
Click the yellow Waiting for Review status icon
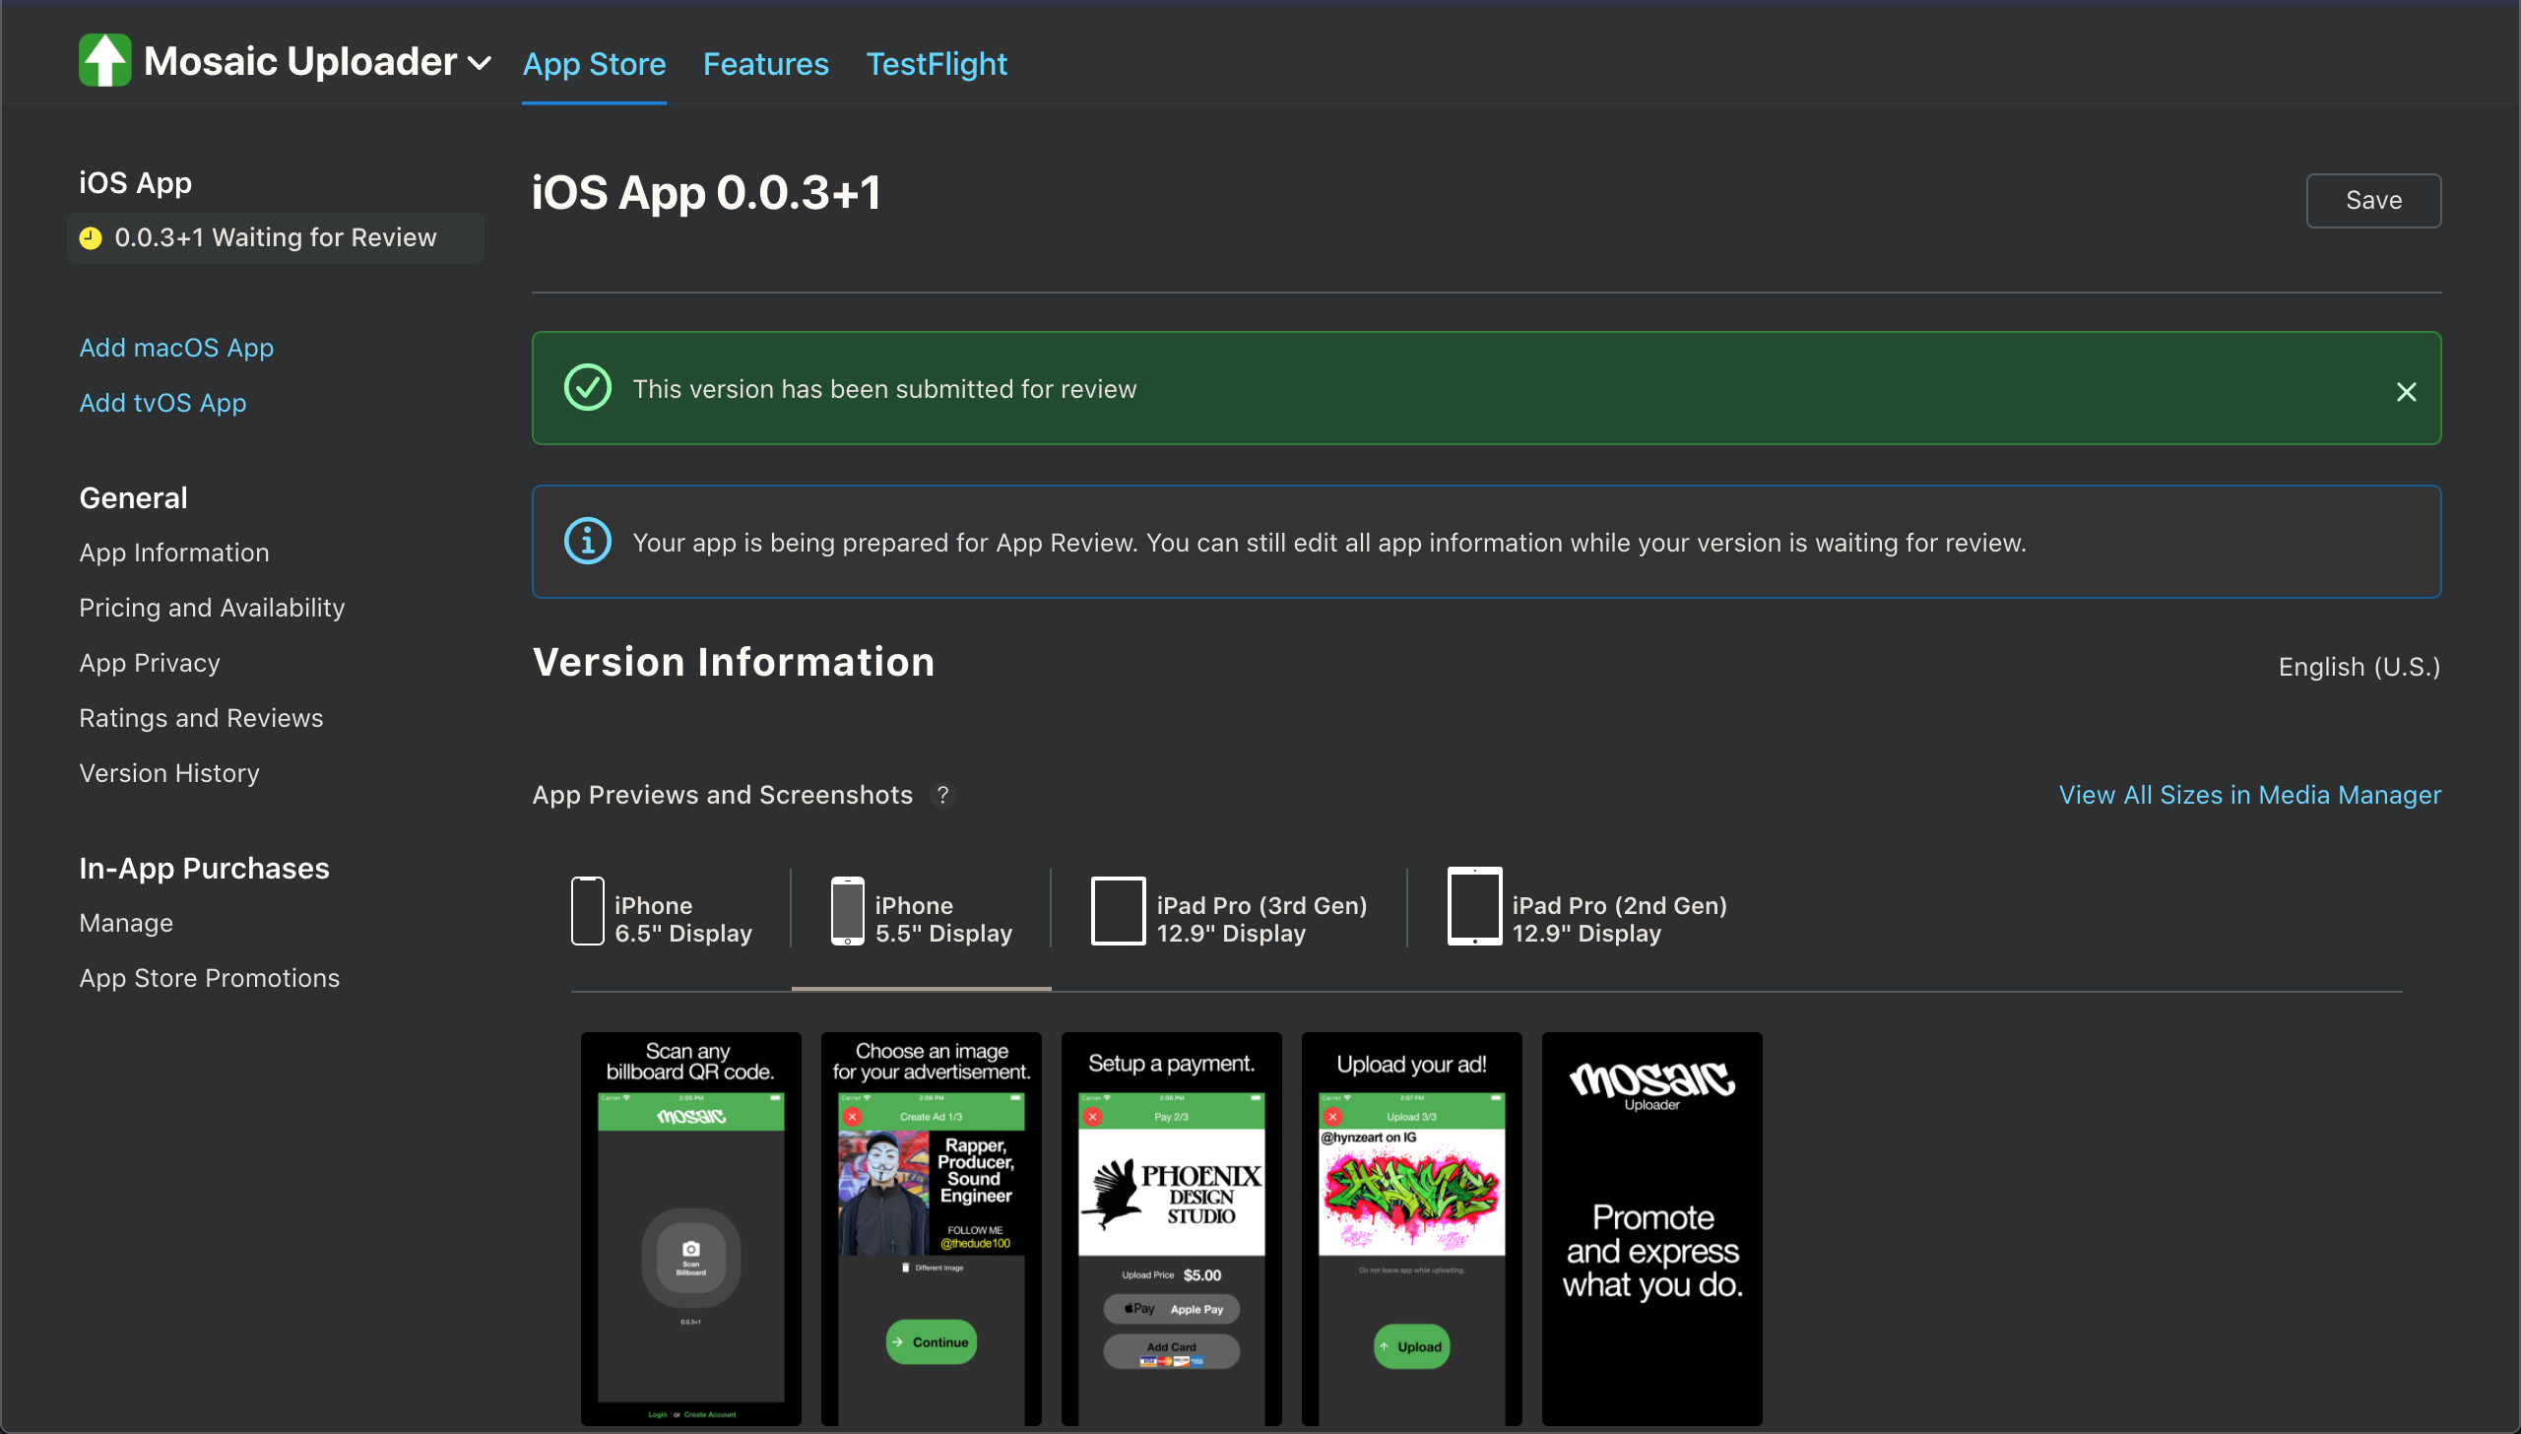(x=91, y=238)
